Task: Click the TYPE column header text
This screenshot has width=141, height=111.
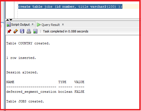Action: point(62,82)
